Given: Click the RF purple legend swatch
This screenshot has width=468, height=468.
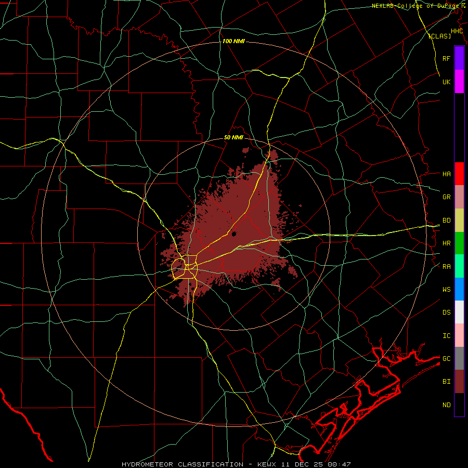Looking at the screenshot, I should coord(459,58).
